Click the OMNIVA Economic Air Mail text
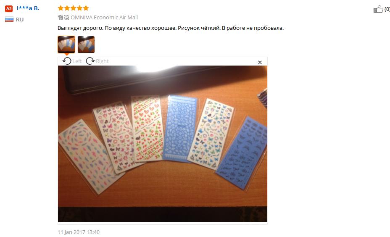 point(104,17)
